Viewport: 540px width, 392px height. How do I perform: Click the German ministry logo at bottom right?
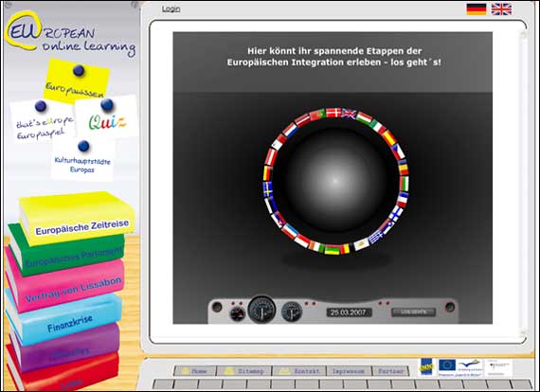click(x=499, y=367)
